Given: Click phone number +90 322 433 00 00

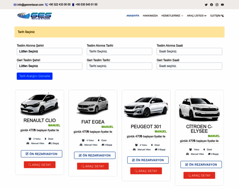Looking at the screenshot, I should pyautogui.click(x=59, y=5).
